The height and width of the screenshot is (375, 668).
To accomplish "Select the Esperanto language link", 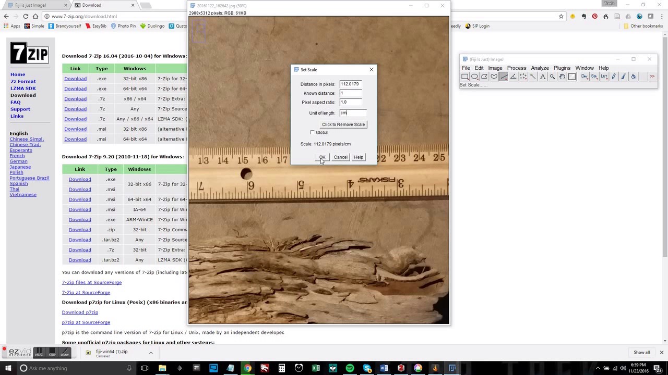I will point(21,150).
